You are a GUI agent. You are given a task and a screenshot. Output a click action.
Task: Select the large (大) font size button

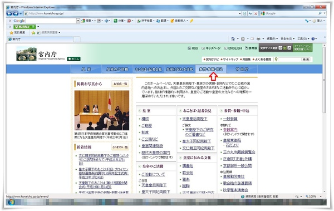(289, 48)
